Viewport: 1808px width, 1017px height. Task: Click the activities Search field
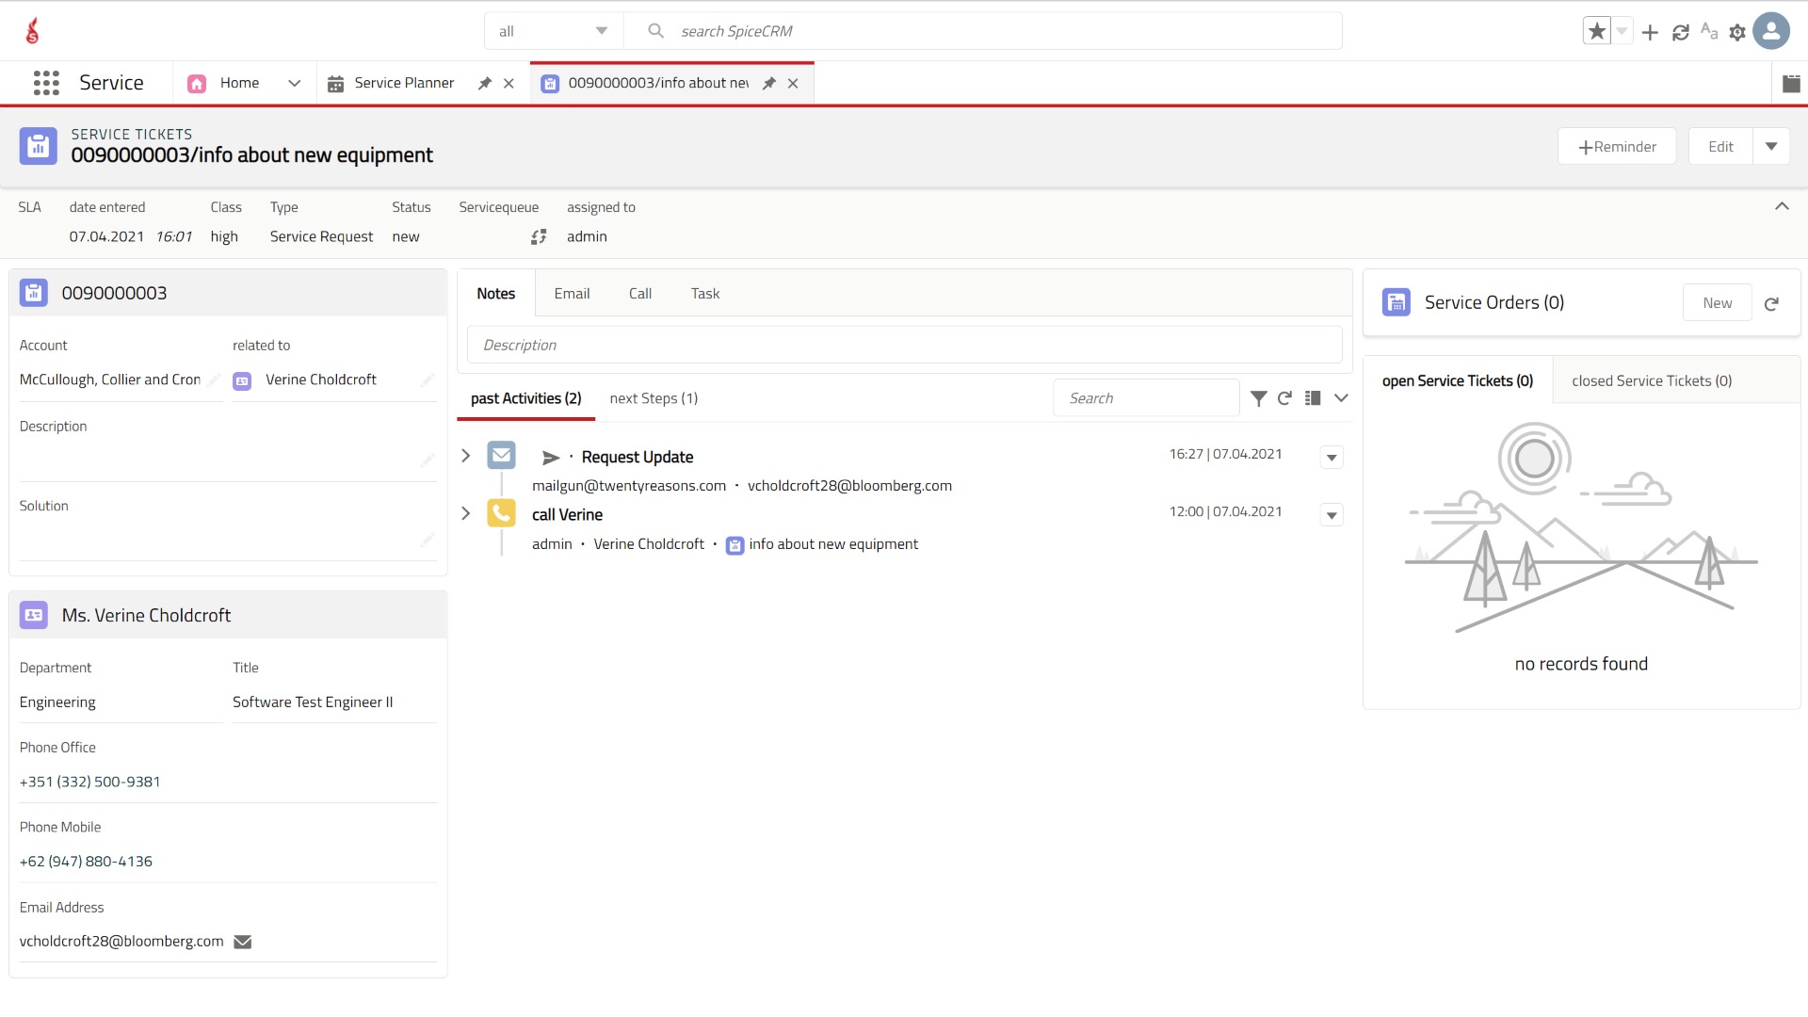[x=1146, y=398]
